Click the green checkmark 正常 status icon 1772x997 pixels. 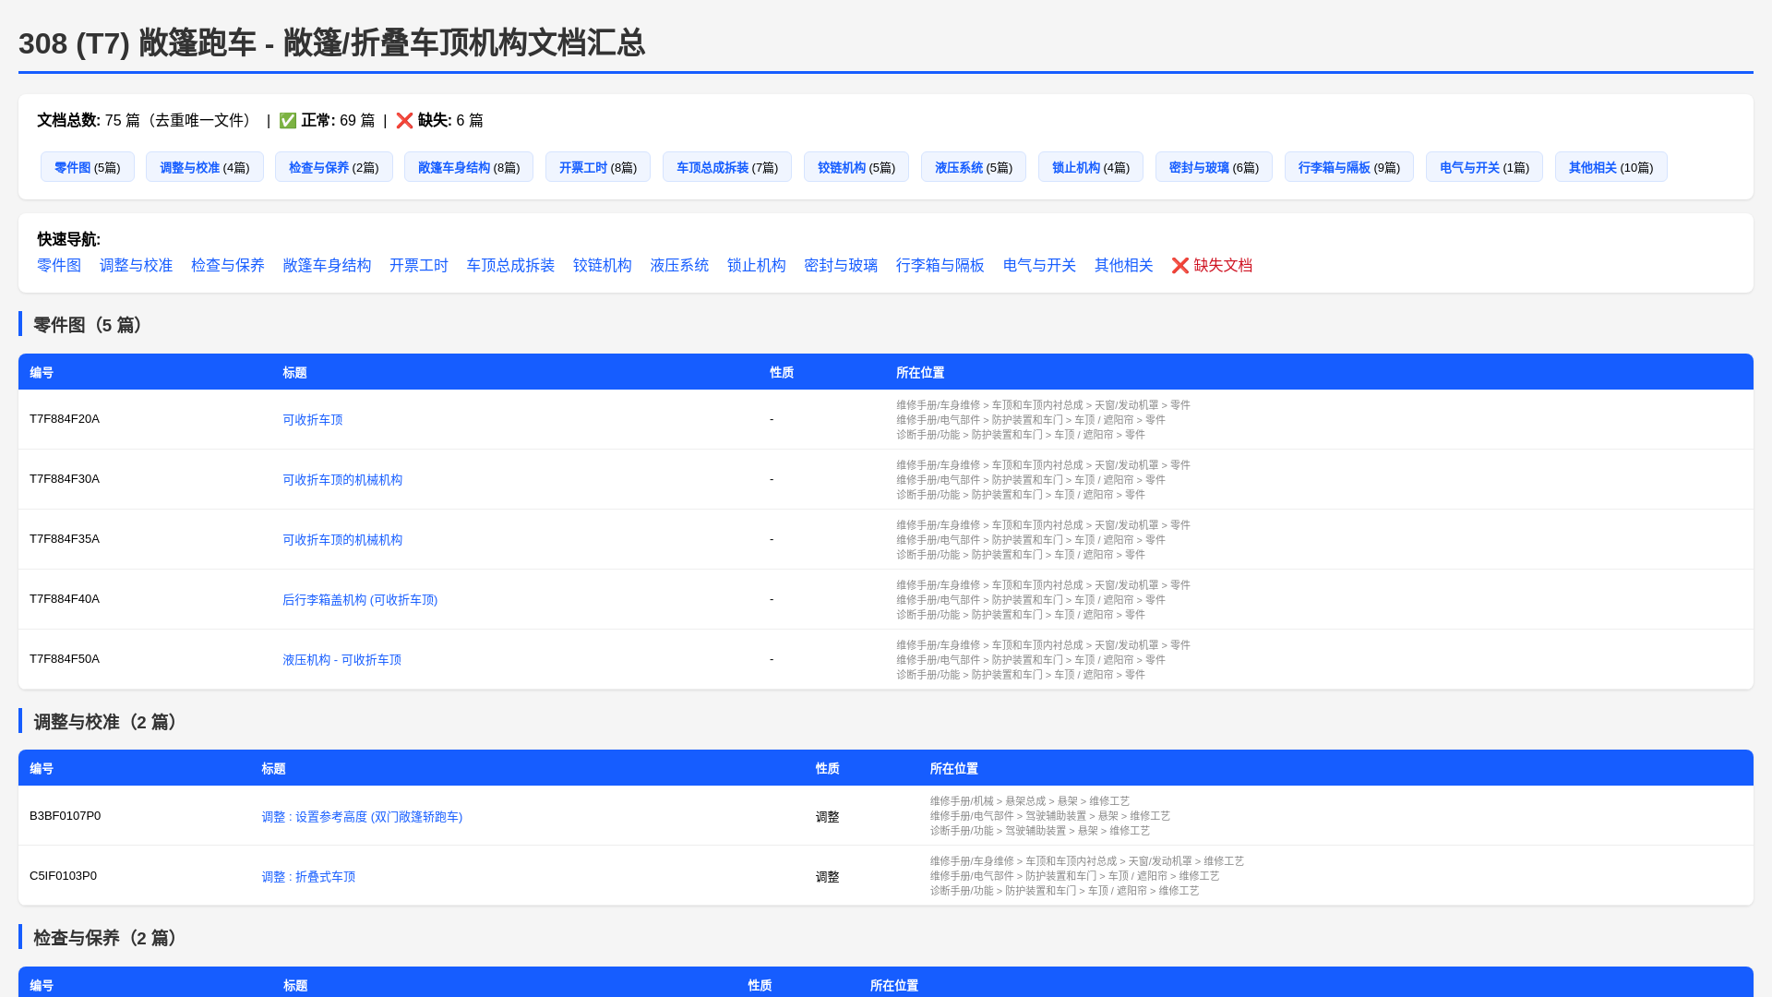(288, 121)
